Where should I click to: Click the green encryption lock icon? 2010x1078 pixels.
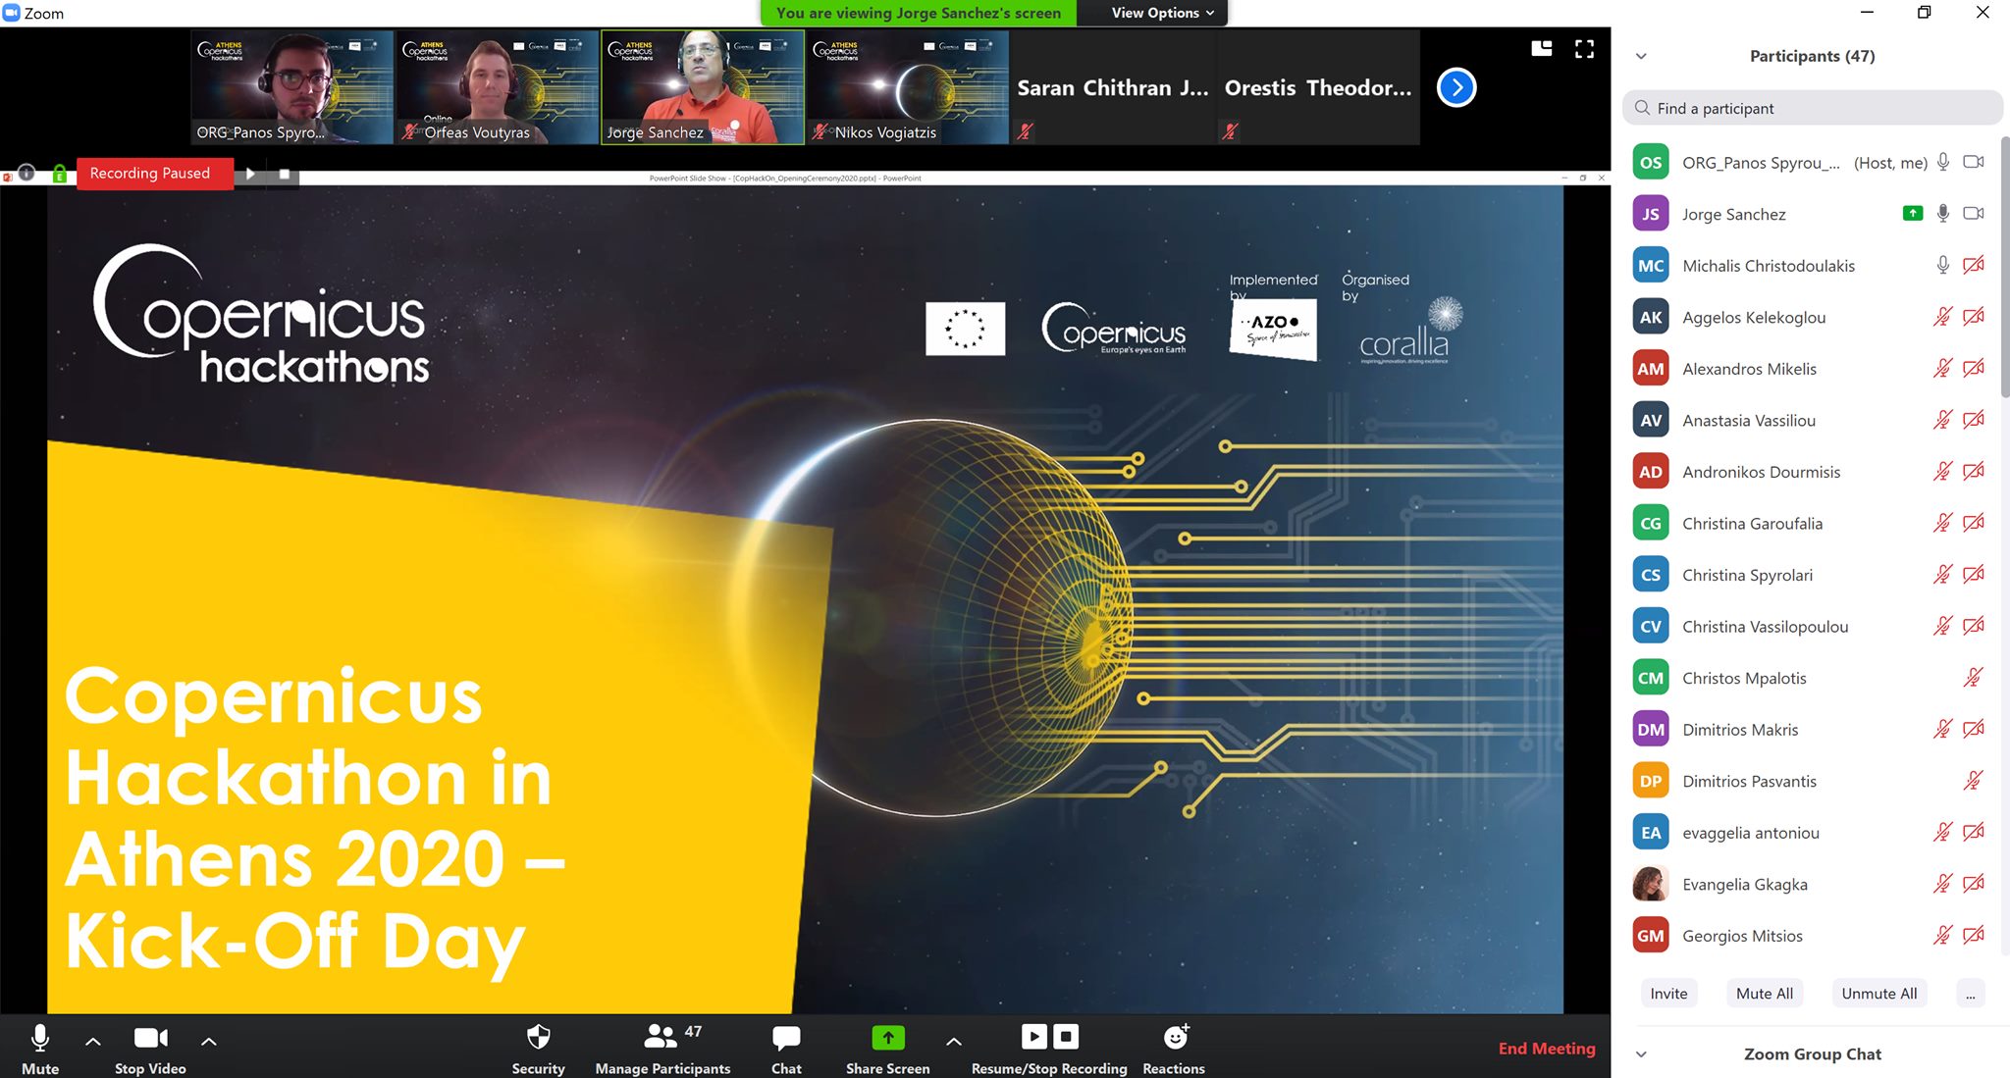click(59, 174)
